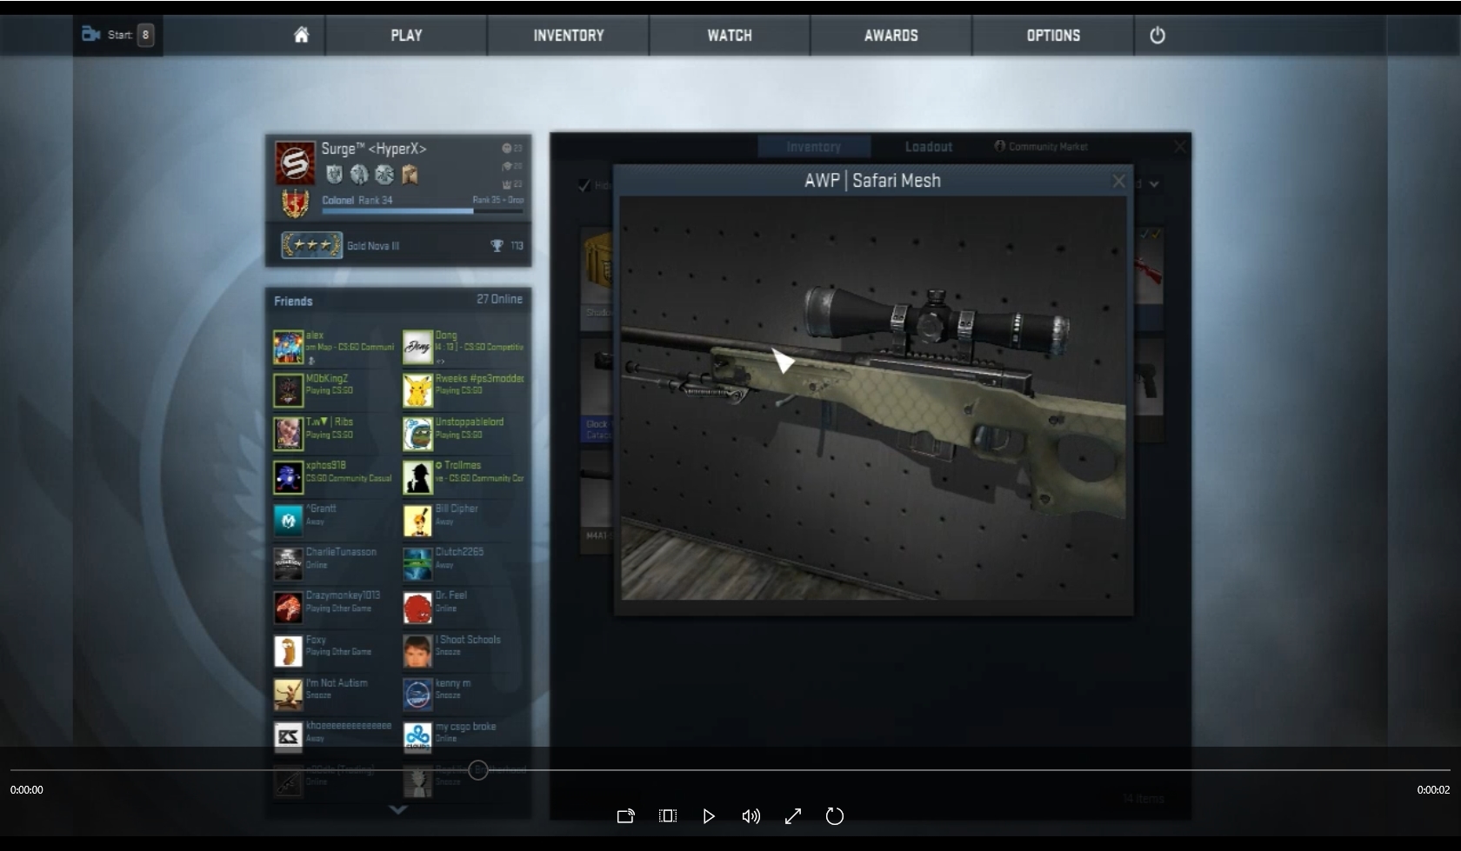The image size is (1461, 851).
Task: Open friend alex's avatar
Action: (289, 348)
